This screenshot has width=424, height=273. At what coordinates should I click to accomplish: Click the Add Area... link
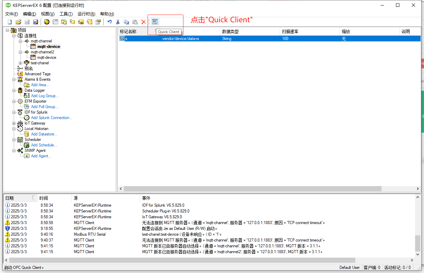pos(40,85)
